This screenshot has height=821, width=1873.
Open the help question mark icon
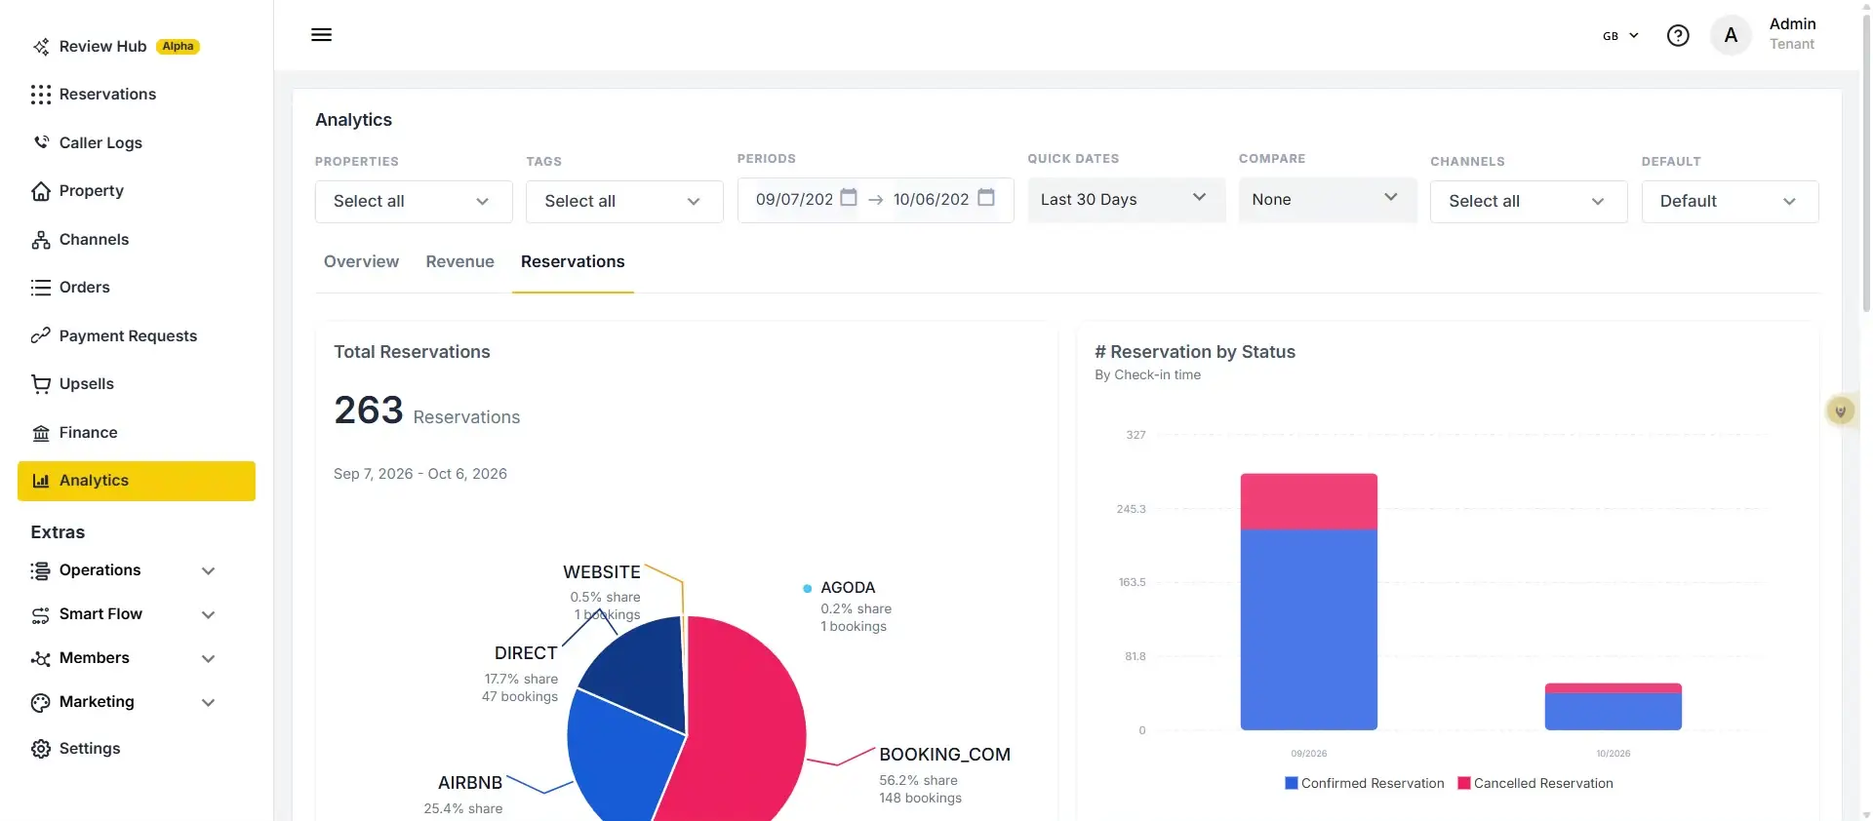coord(1678,36)
